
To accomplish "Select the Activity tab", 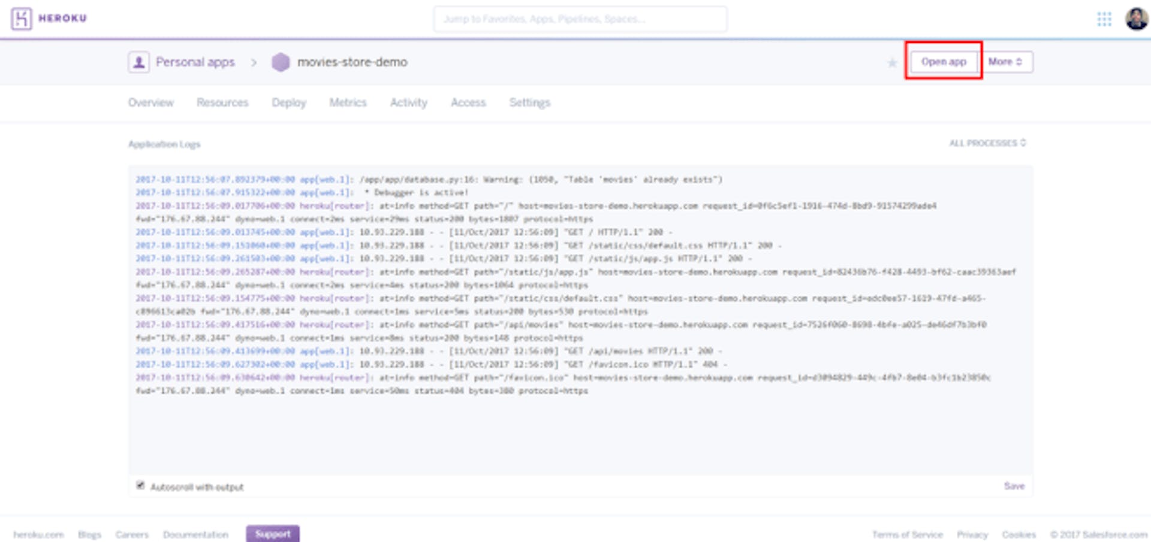I will pos(409,102).
